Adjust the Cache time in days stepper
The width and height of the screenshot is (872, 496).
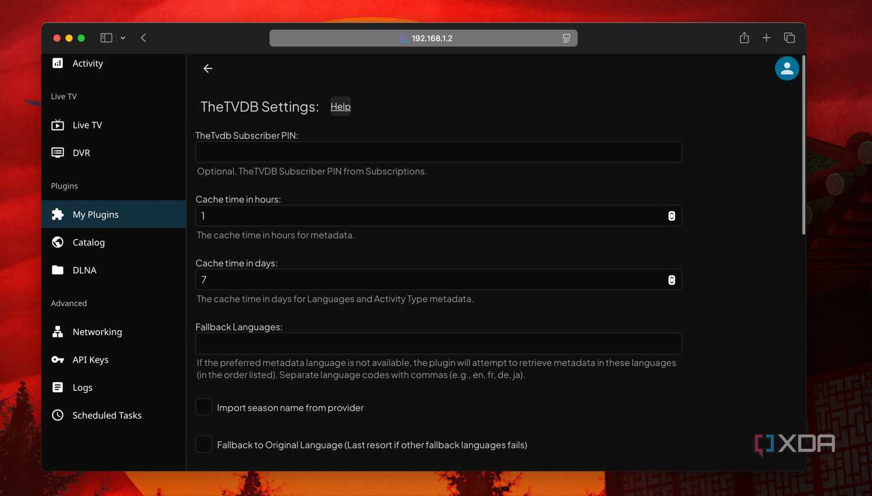pyautogui.click(x=671, y=280)
